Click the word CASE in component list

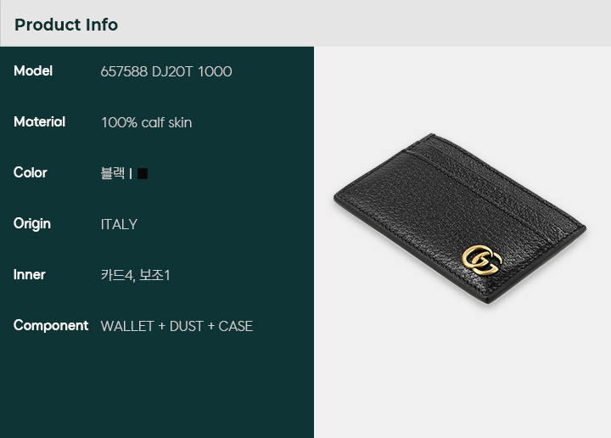(x=236, y=326)
